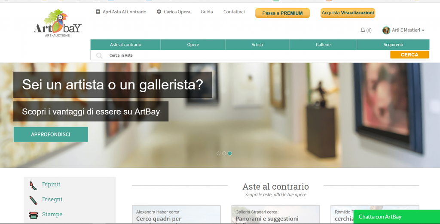The image size is (440, 224).
Task: Click the upload arrow icon beside Carica Opera
Action: (x=159, y=12)
